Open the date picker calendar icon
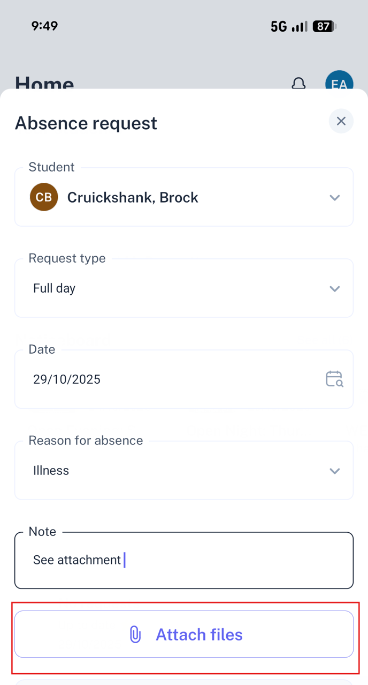This screenshot has width=368, height=685. tap(334, 379)
